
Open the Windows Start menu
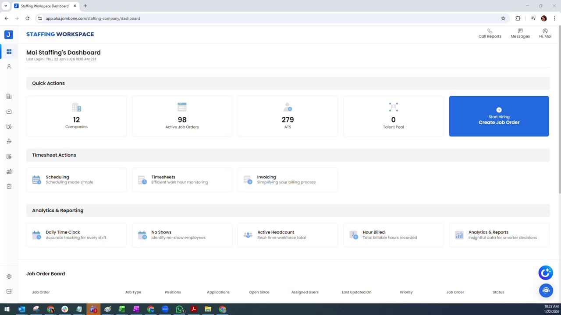pos(7,309)
